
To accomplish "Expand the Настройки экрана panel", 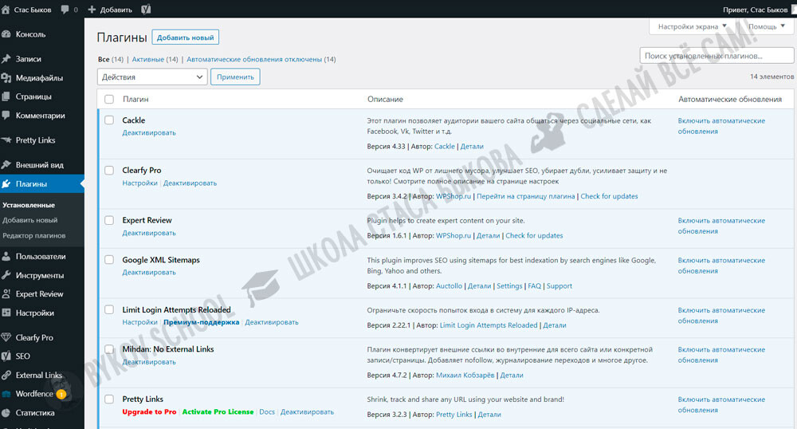I will [x=693, y=26].
